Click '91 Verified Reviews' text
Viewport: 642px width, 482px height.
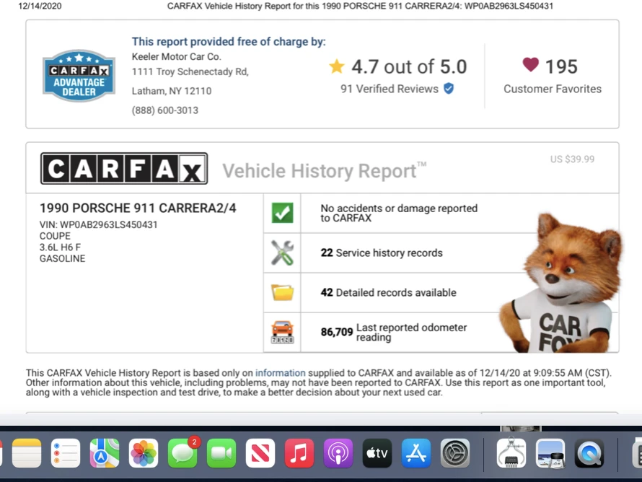coord(390,89)
